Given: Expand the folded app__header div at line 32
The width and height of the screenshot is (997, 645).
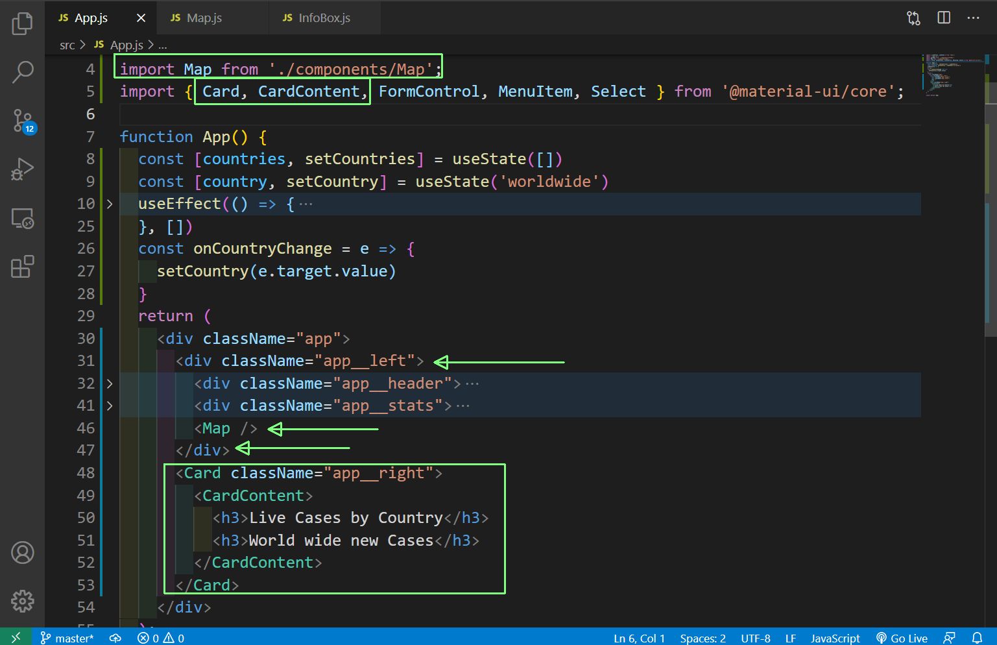Looking at the screenshot, I should click(110, 384).
